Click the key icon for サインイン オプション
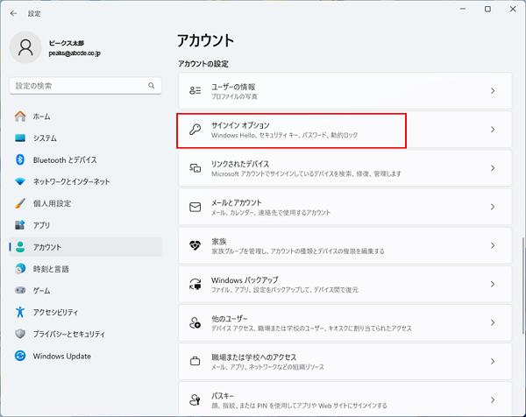Viewport: 526px width, 417px height. (195, 130)
